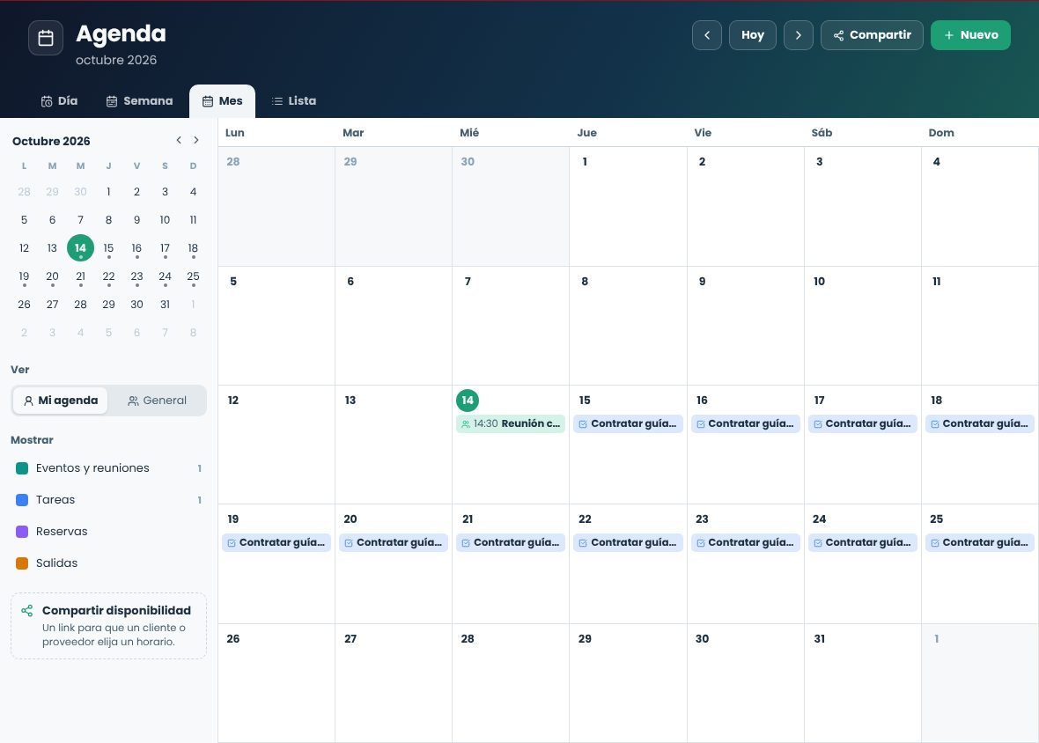Viewport: 1039px width, 743px height.
Task: Click day 31 cell in month grid
Action: (x=863, y=683)
